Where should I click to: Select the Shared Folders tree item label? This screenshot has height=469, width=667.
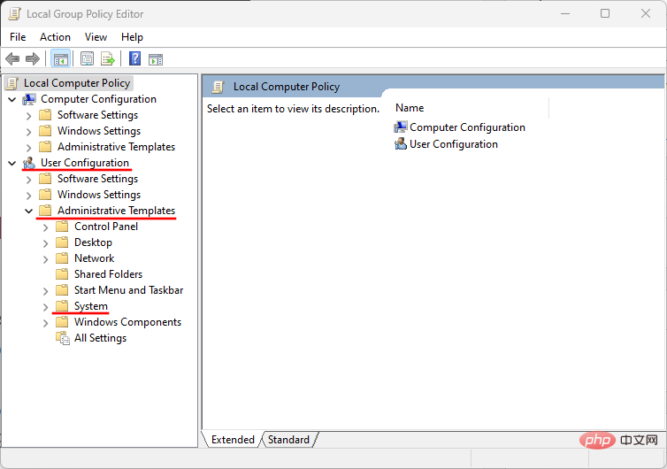[x=108, y=274]
